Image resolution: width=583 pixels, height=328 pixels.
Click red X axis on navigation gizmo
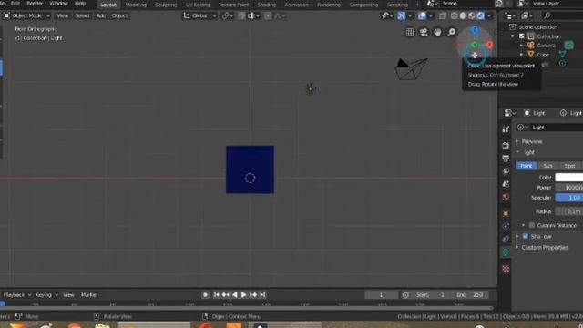(489, 45)
